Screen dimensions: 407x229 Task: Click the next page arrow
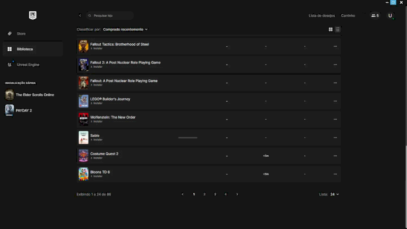tap(237, 194)
